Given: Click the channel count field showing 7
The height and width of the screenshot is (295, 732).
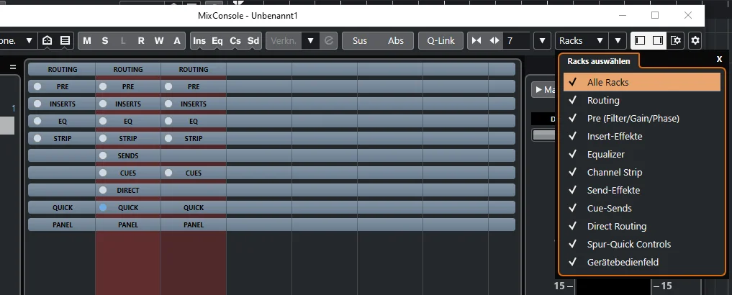Looking at the screenshot, I should tap(516, 40).
